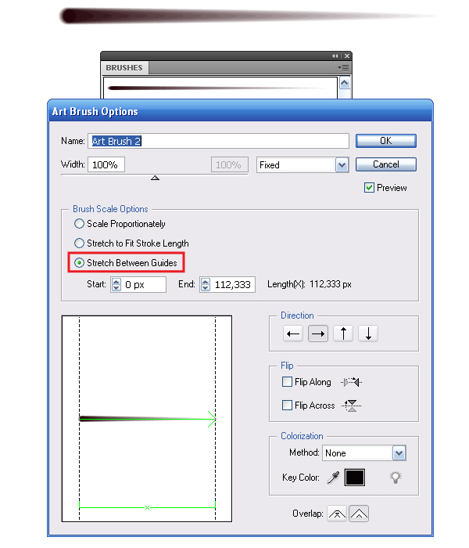Enable Flip Along checkbox
The image size is (469, 548).
pos(287,382)
